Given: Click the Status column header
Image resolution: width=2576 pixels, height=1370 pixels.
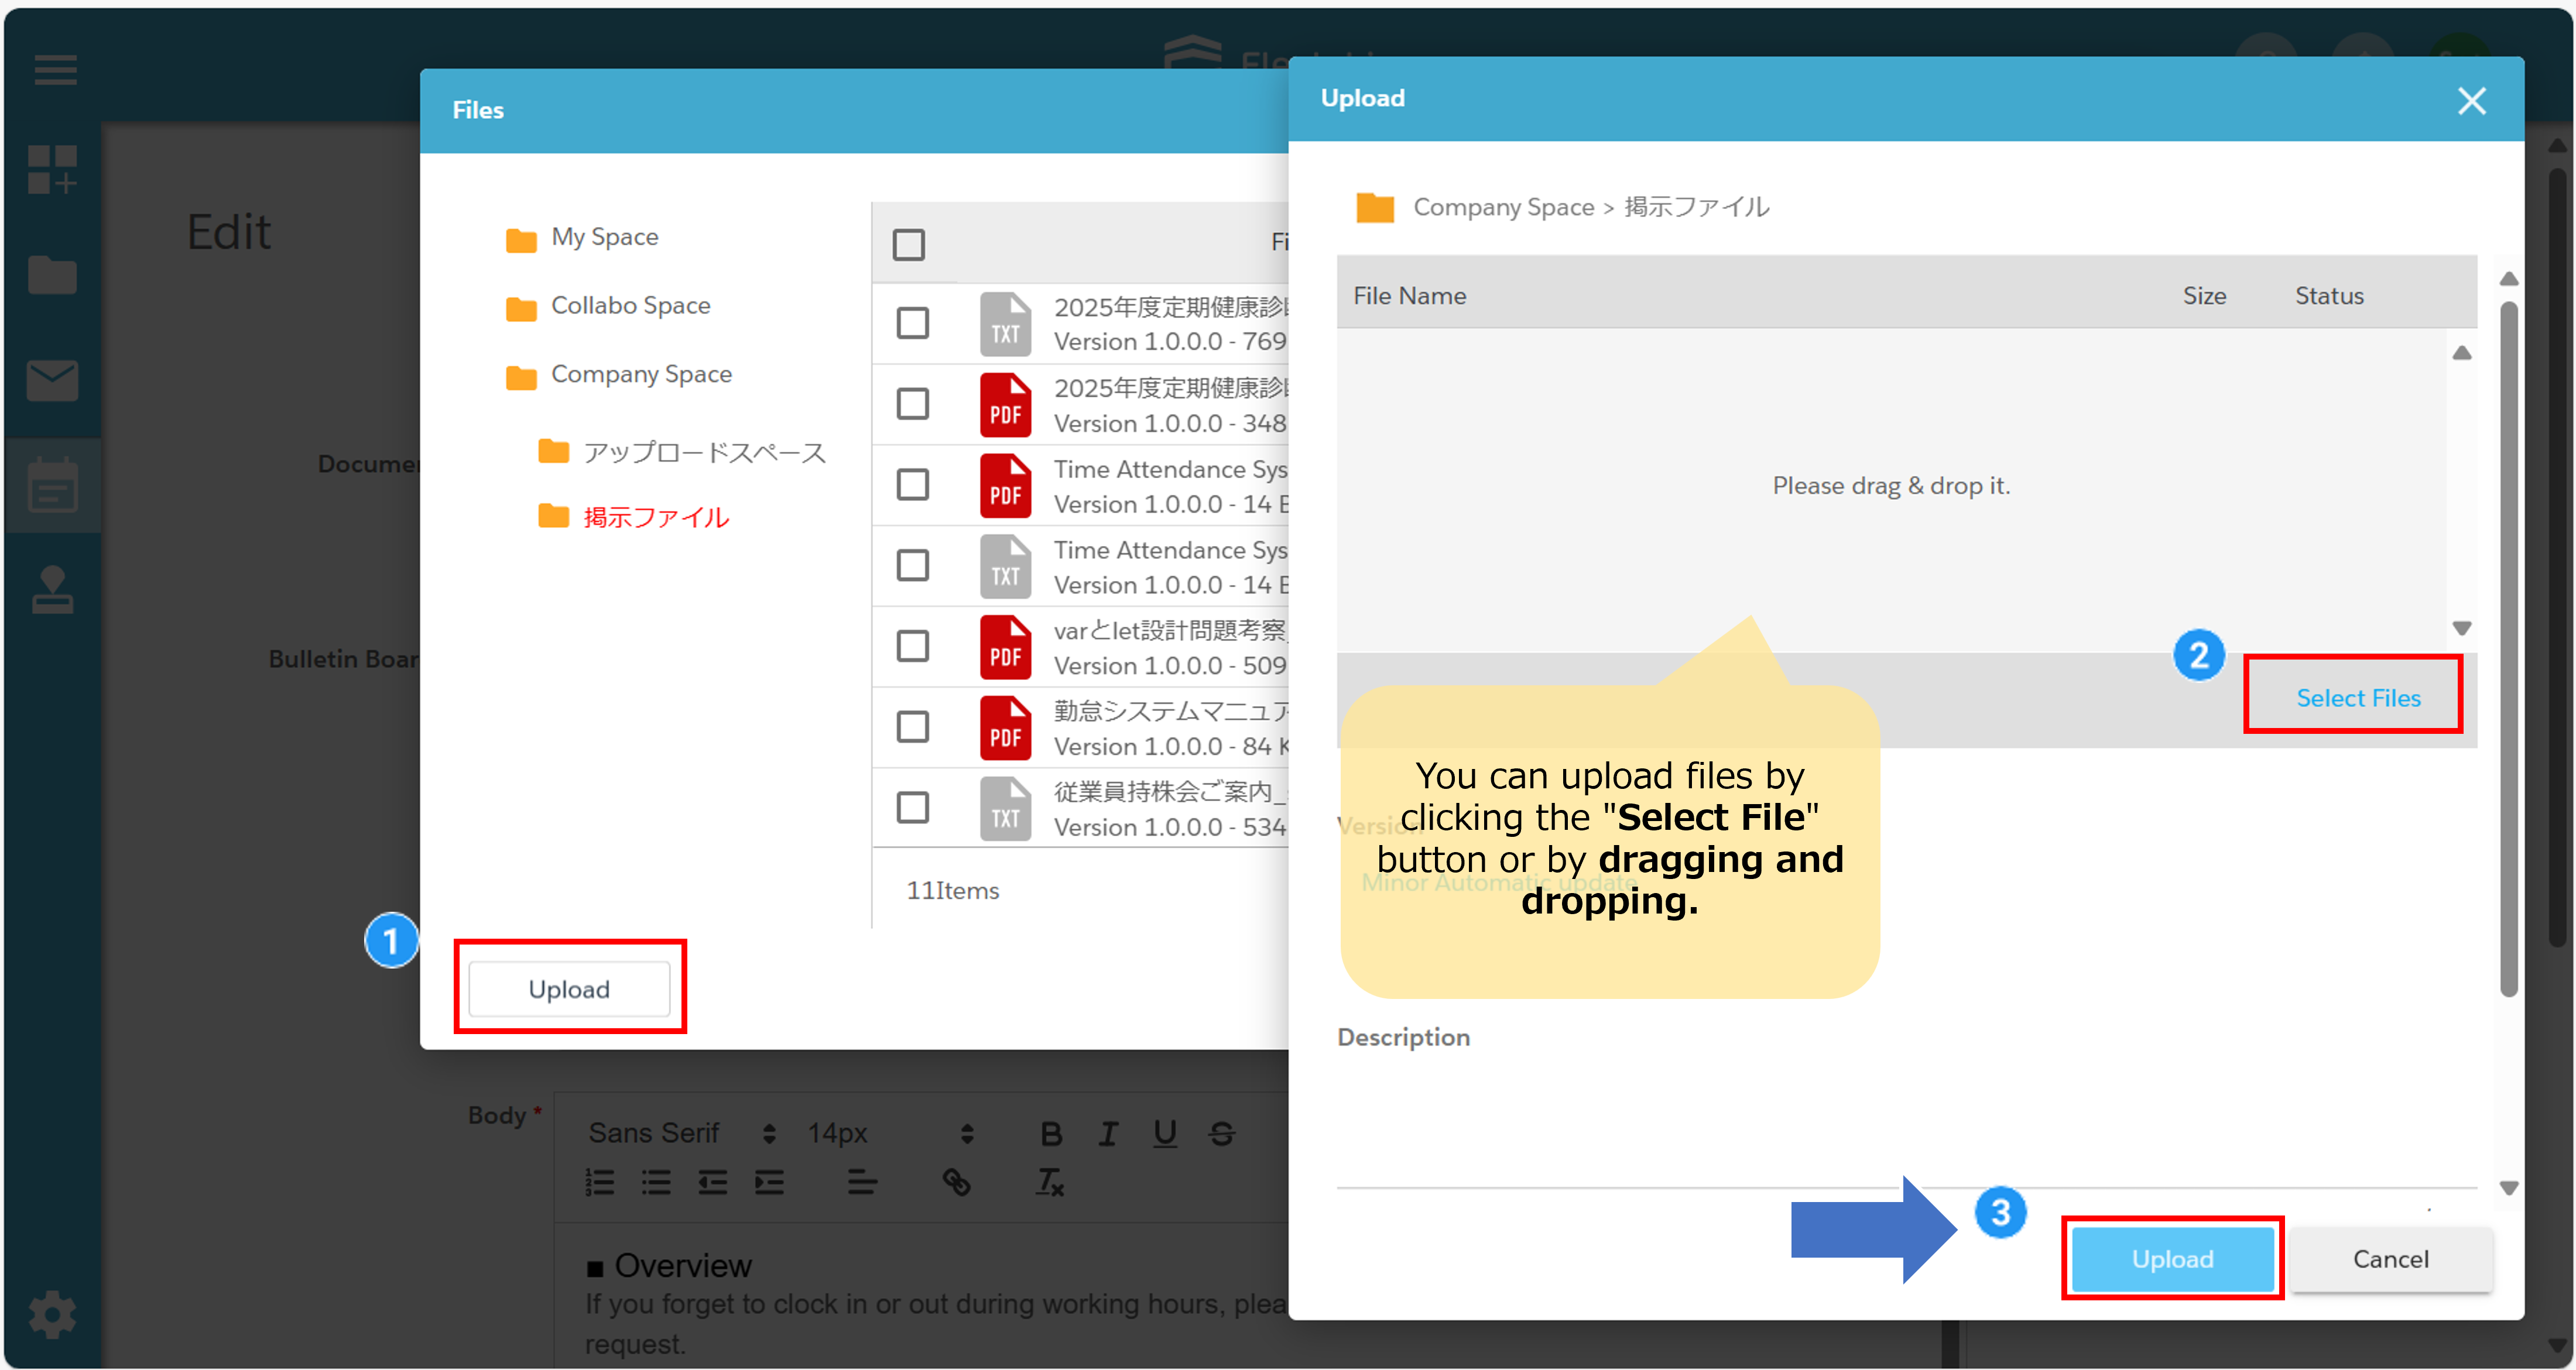Looking at the screenshot, I should tap(2329, 297).
